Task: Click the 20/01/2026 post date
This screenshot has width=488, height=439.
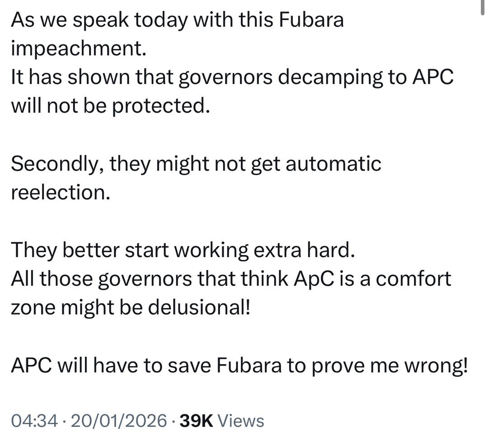Action: (x=119, y=421)
